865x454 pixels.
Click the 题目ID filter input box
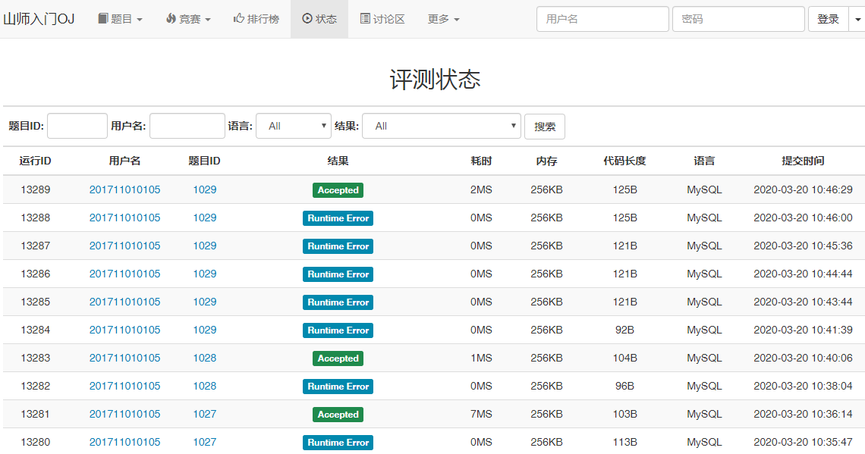(x=77, y=126)
